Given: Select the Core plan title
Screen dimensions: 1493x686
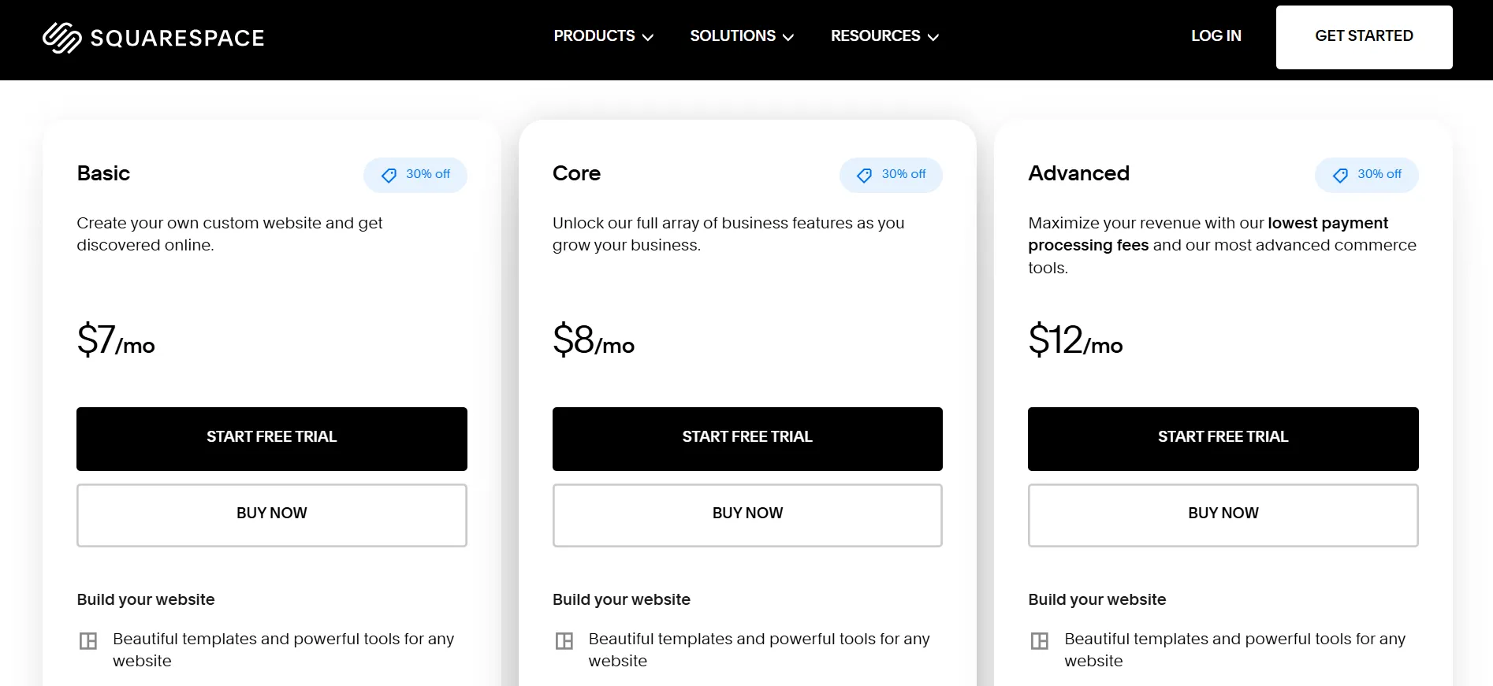Looking at the screenshot, I should click(x=576, y=173).
